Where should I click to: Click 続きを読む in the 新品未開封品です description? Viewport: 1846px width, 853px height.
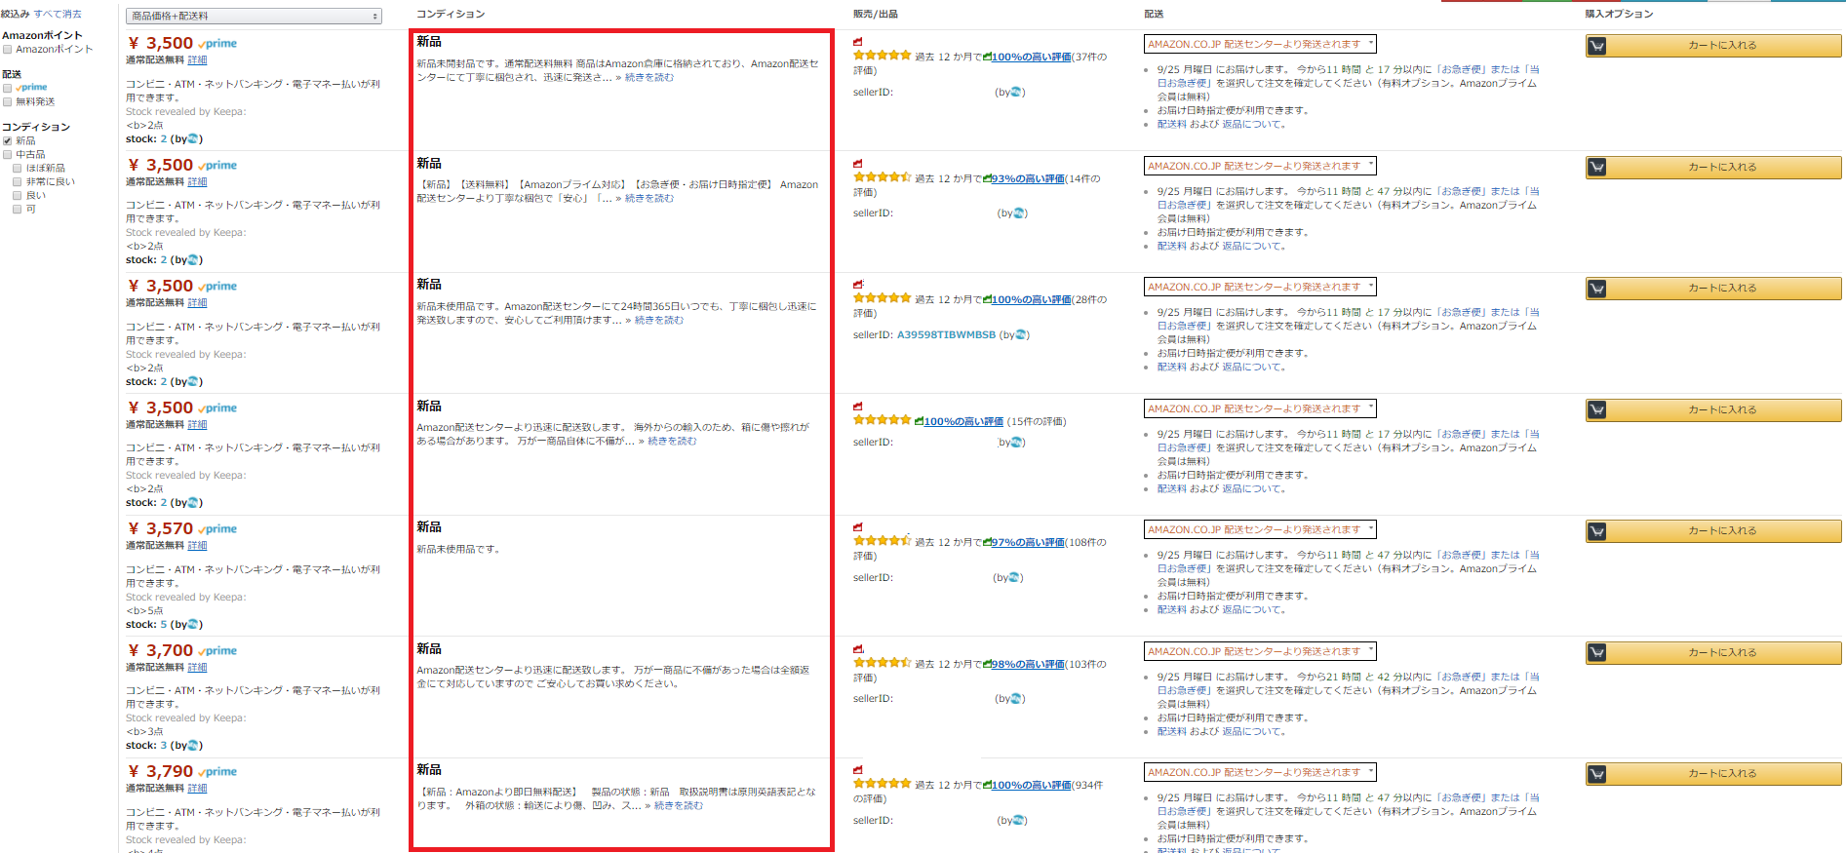[648, 77]
